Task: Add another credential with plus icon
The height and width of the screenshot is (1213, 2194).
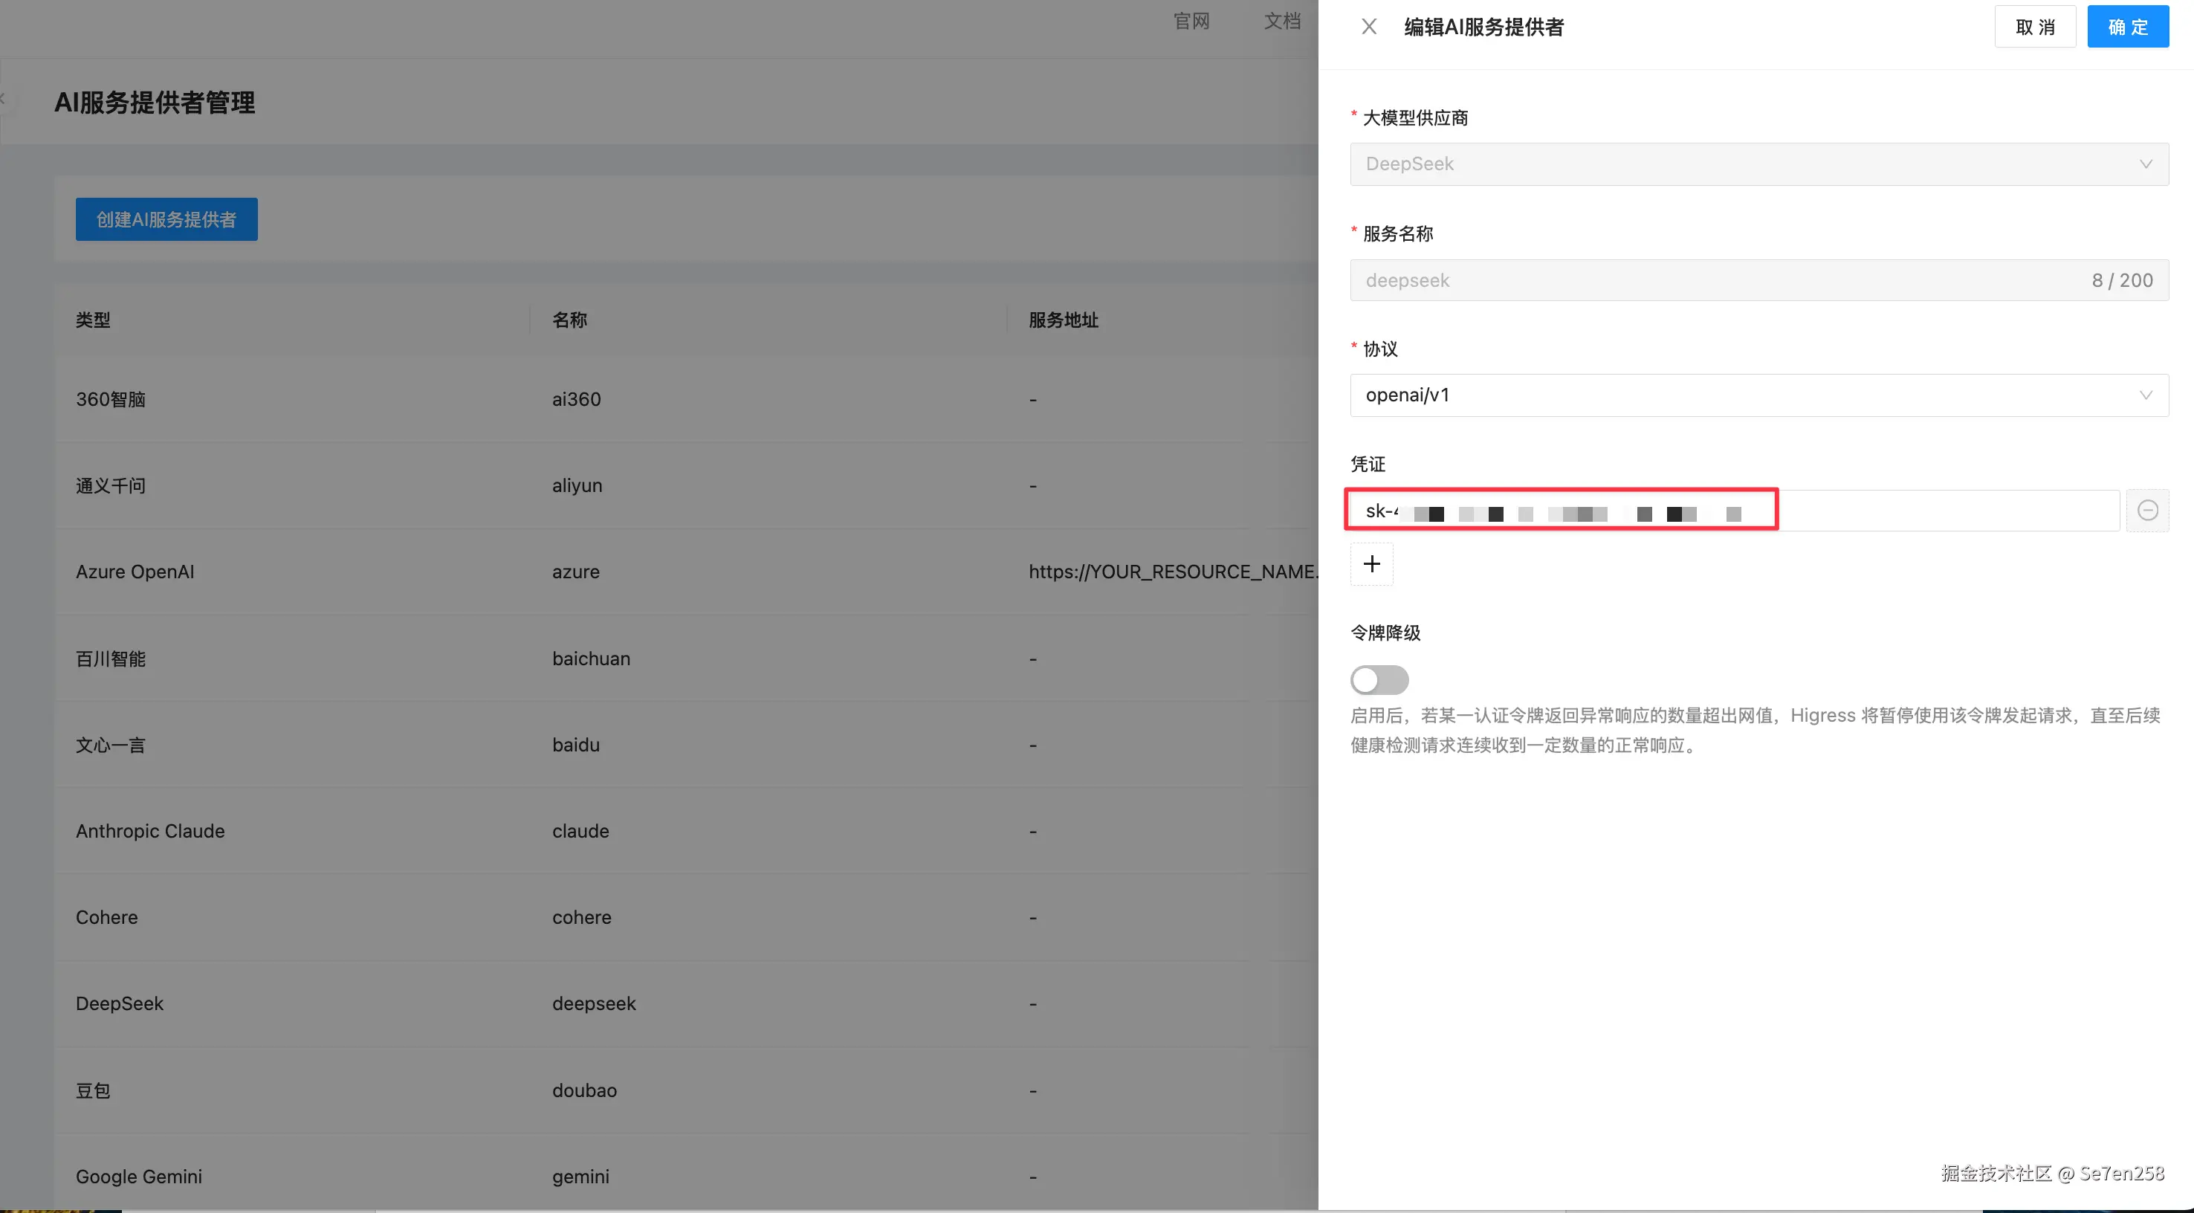Action: 1371,564
